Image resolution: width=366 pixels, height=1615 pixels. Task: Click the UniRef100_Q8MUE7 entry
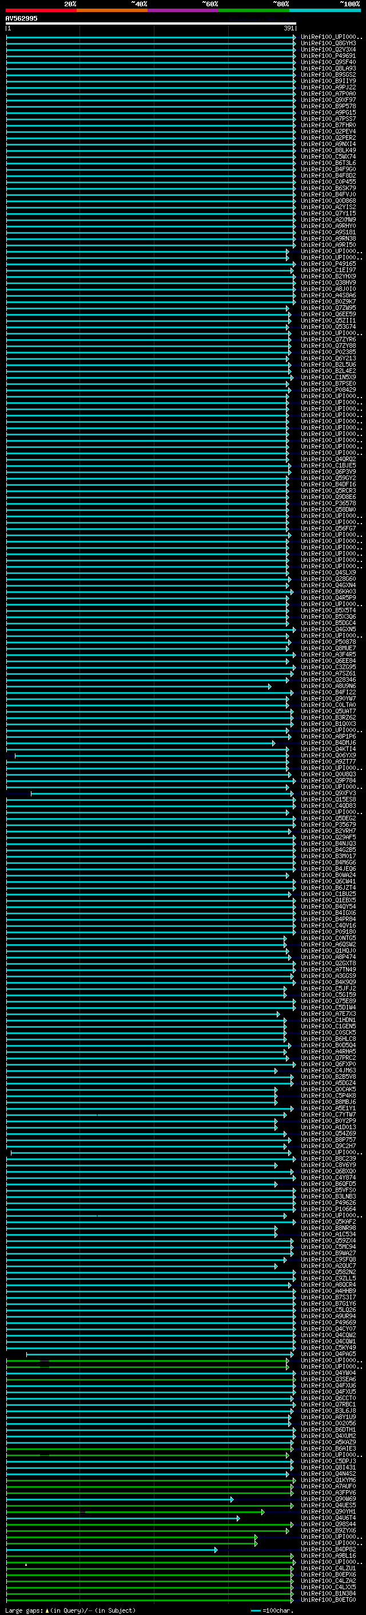(x=328, y=649)
